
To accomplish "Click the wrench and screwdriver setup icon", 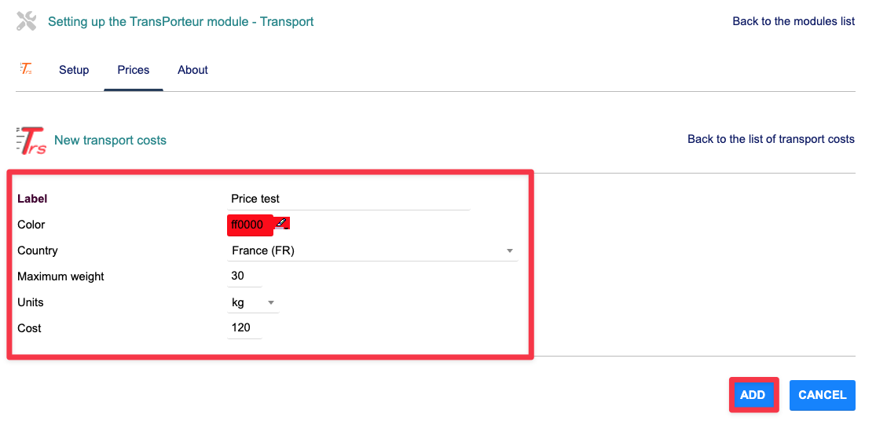I will coord(27,21).
